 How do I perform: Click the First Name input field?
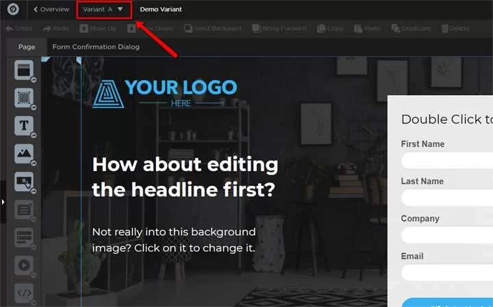pyautogui.click(x=447, y=161)
